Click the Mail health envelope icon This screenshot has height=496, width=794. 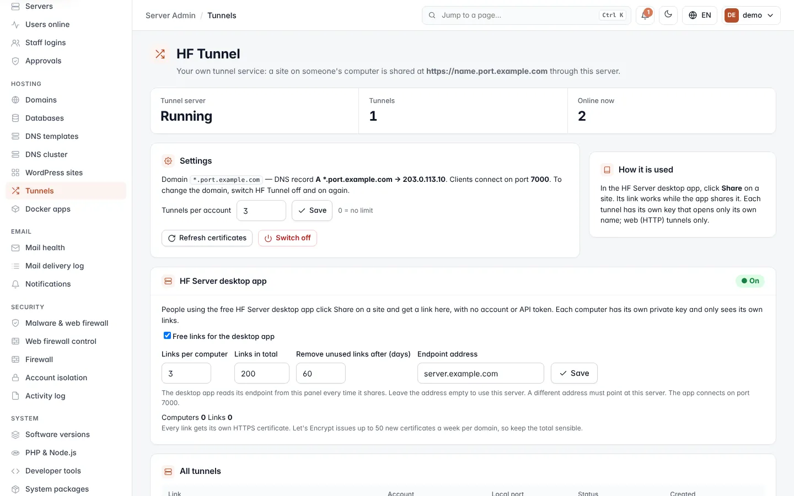point(15,248)
